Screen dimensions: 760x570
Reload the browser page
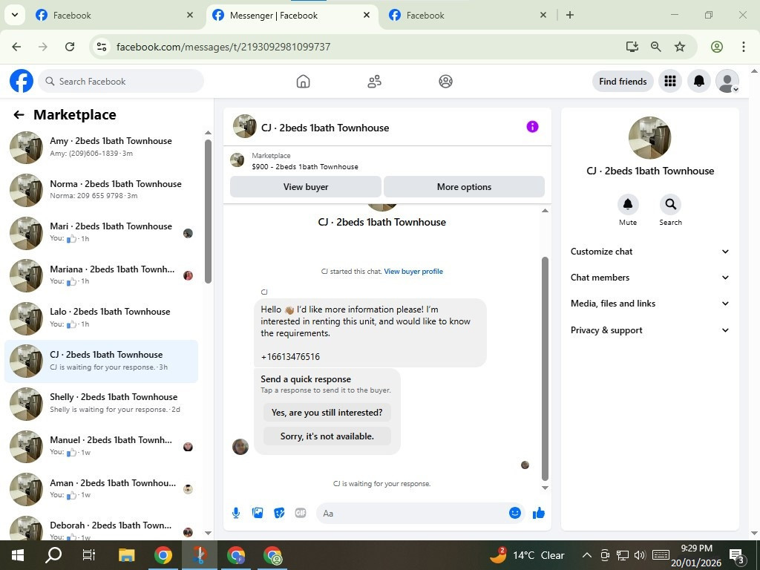[x=70, y=47]
